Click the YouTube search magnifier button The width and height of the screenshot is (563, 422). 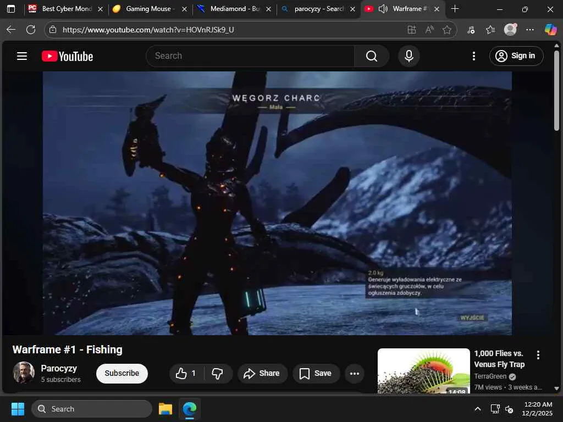coord(372,56)
